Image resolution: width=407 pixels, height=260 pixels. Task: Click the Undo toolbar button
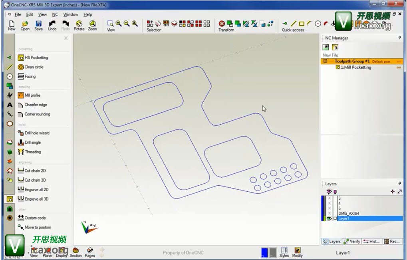click(x=52, y=26)
